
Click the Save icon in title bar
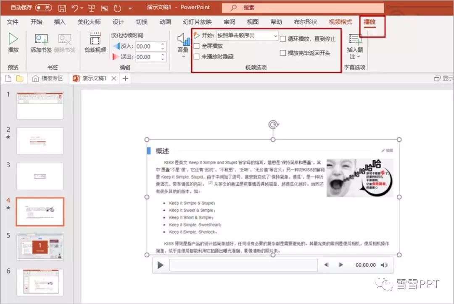[62, 8]
